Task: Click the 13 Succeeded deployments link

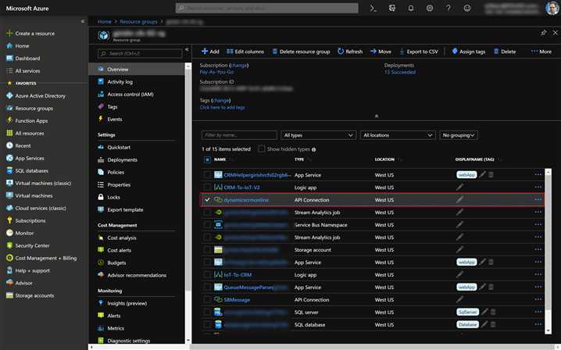Action: click(399, 72)
